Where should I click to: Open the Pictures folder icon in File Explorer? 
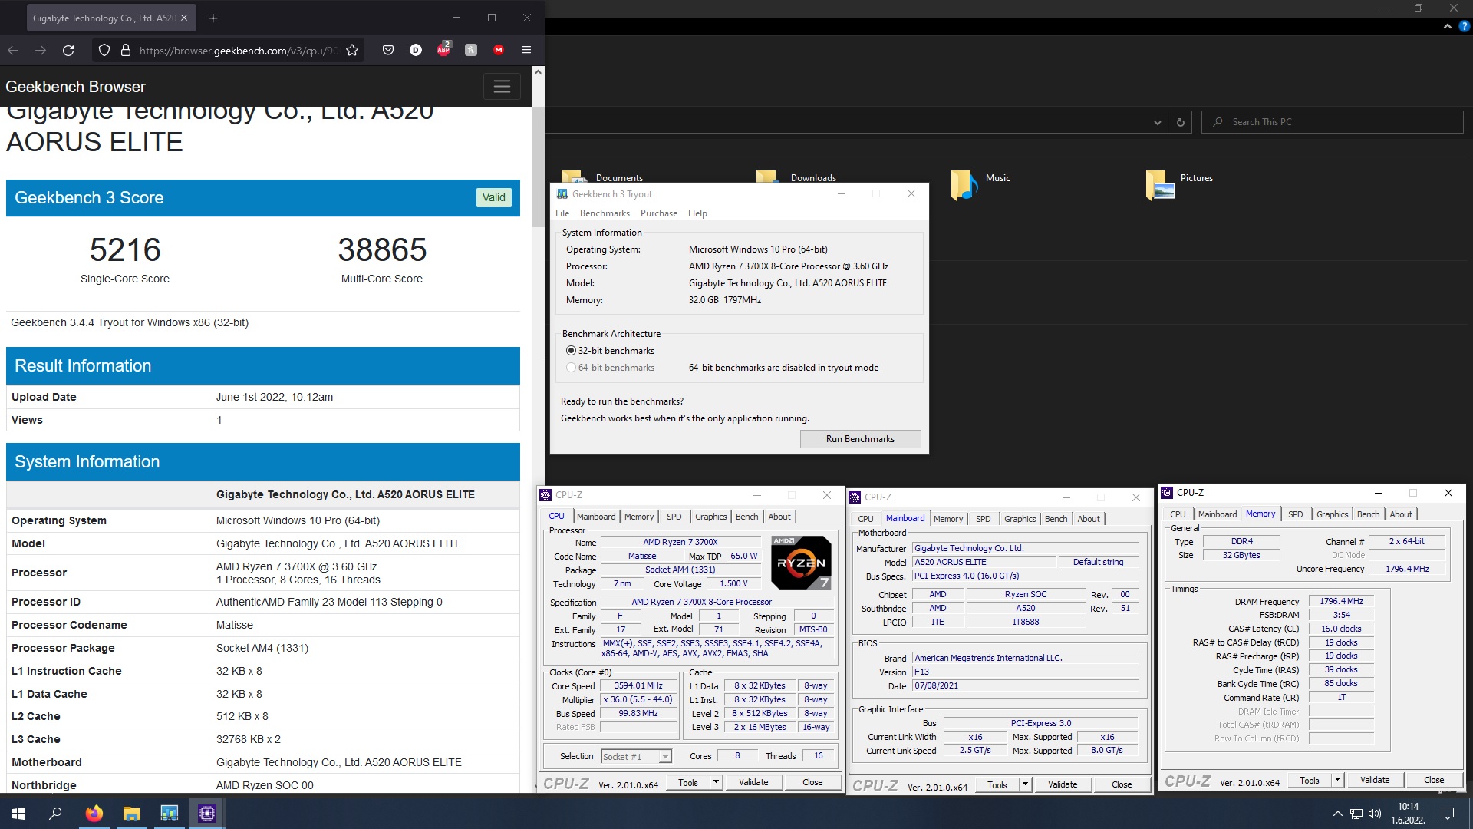[1160, 185]
